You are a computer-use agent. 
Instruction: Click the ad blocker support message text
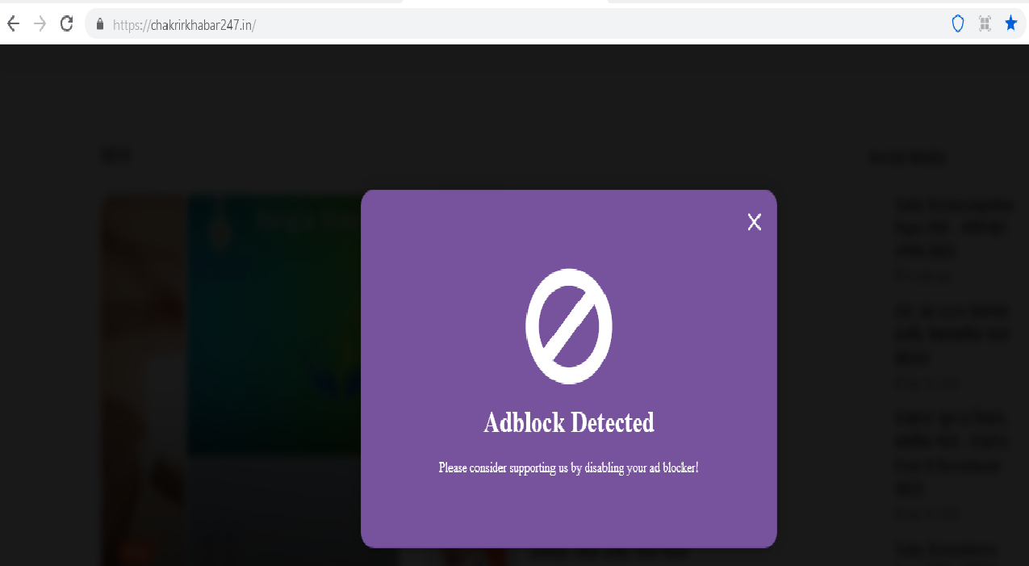click(568, 467)
